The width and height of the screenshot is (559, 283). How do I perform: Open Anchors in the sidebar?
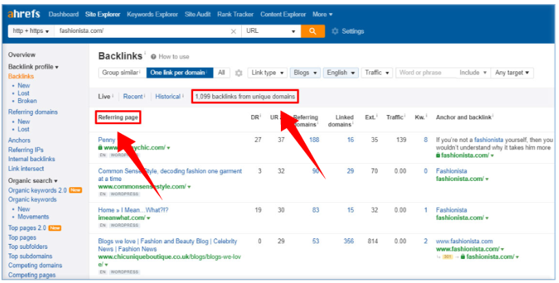[x=19, y=140]
